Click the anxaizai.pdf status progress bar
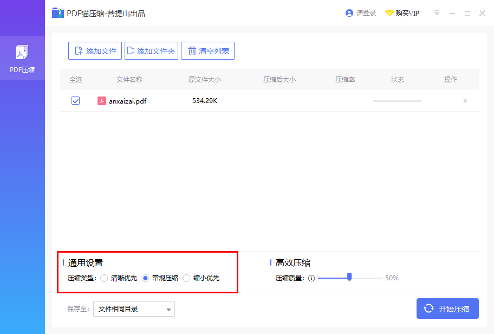Screen dimensions: 494x334 pos(398,101)
